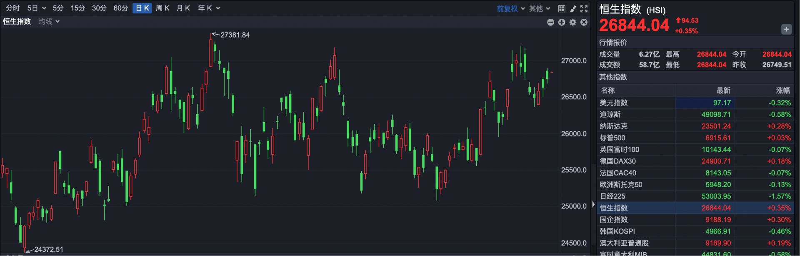The height and width of the screenshot is (256, 800).
Task: Sort indices by 名称 column header
Action: tap(608, 90)
